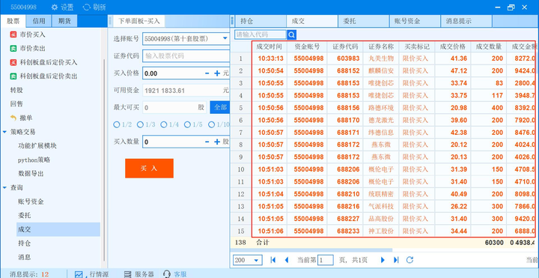Decrease 买入价格 with minus button
539x278 pixels.
coord(207,73)
